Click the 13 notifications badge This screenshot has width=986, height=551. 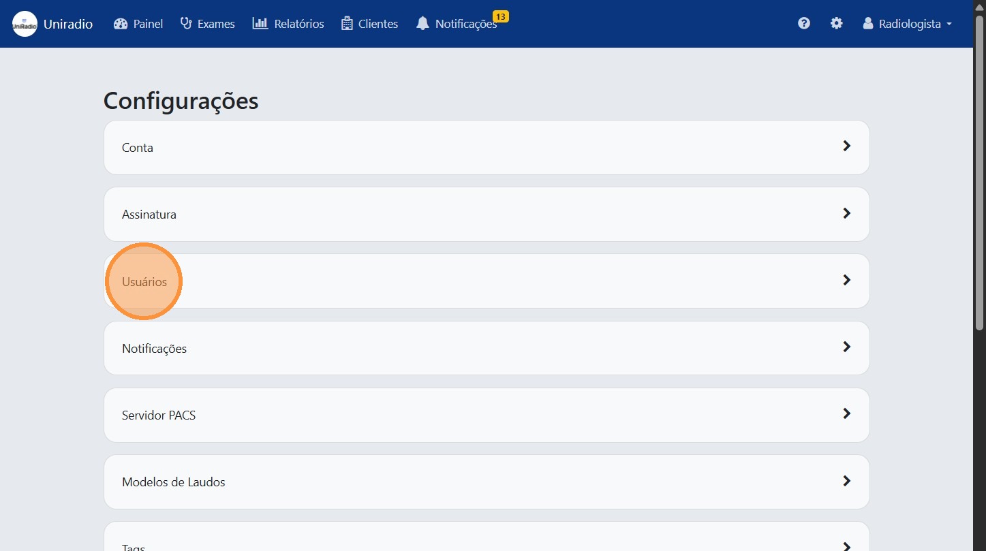click(x=500, y=16)
